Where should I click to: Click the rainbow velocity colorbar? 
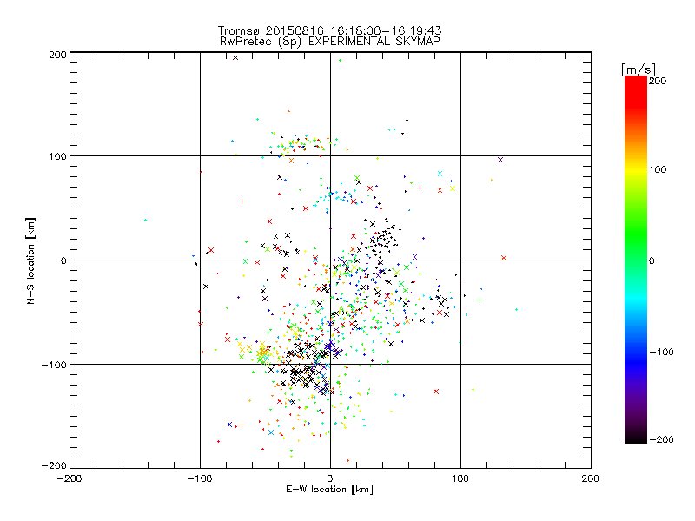636,260
